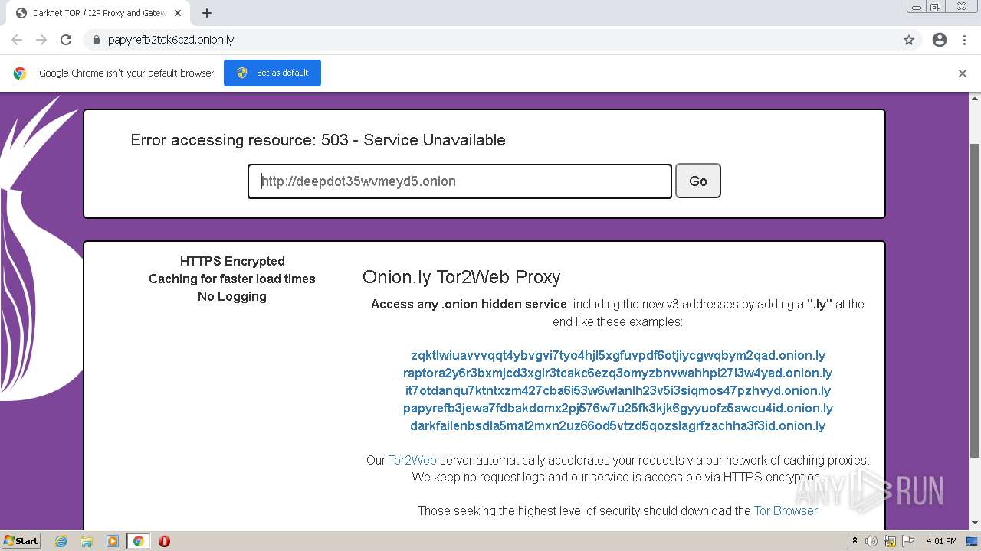
Task: Follow the Tor Browser download link
Action: pyautogui.click(x=786, y=510)
